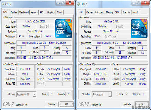The width and height of the screenshot is (151, 110).
Task: Open Processor #1 selection dropdown in right window
Action: pyautogui.click(x=102, y=94)
